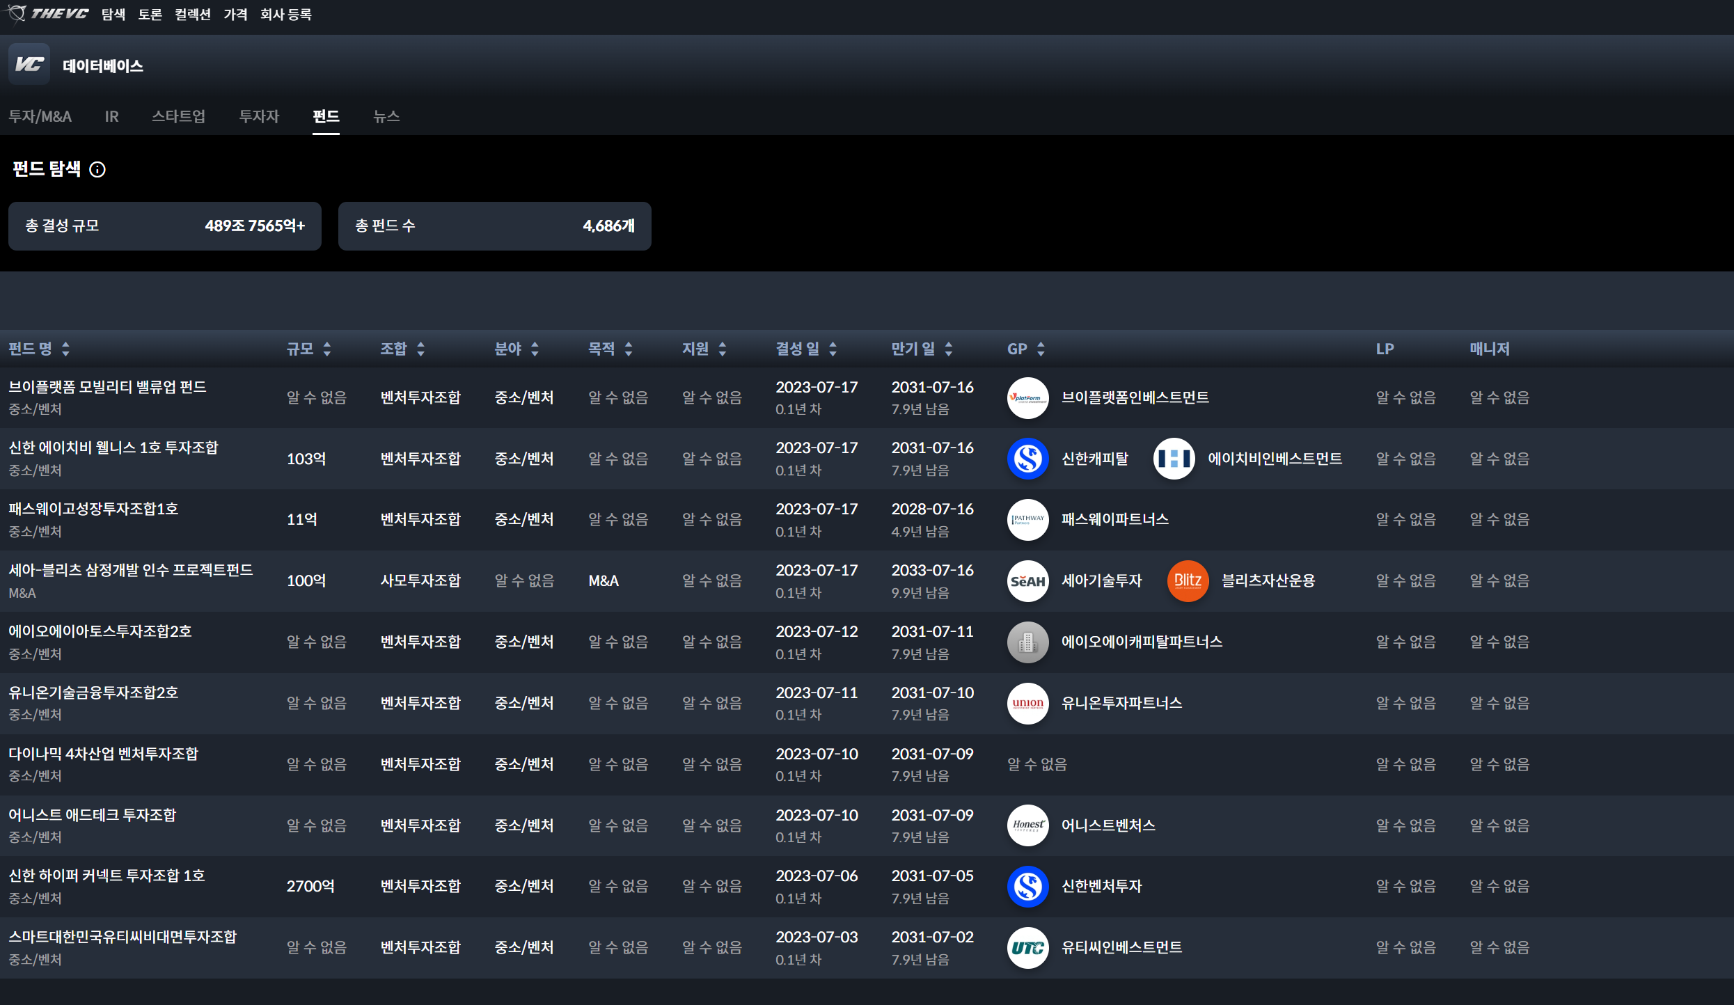
Task: Switch to the 스타트업 tab
Action: click(x=178, y=116)
